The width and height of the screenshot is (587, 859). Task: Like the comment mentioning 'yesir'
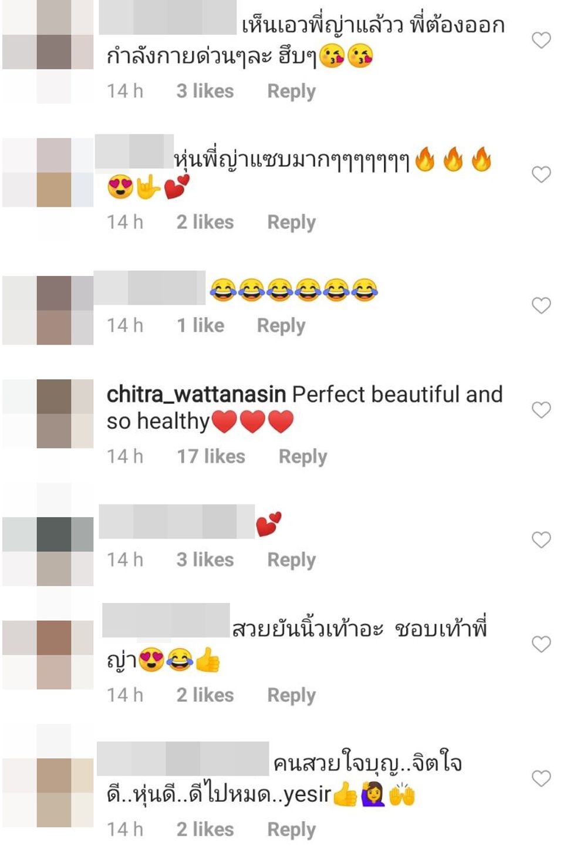pyautogui.click(x=541, y=779)
